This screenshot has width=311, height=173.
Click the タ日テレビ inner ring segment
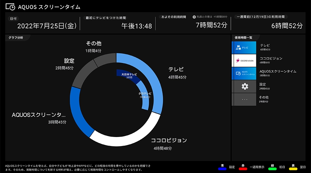[x=145, y=95]
